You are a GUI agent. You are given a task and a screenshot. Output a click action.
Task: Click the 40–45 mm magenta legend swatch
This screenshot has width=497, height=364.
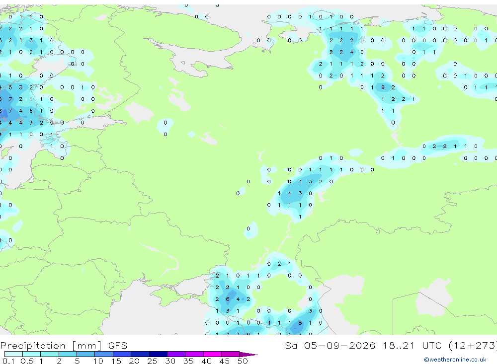click(x=212, y=354)
